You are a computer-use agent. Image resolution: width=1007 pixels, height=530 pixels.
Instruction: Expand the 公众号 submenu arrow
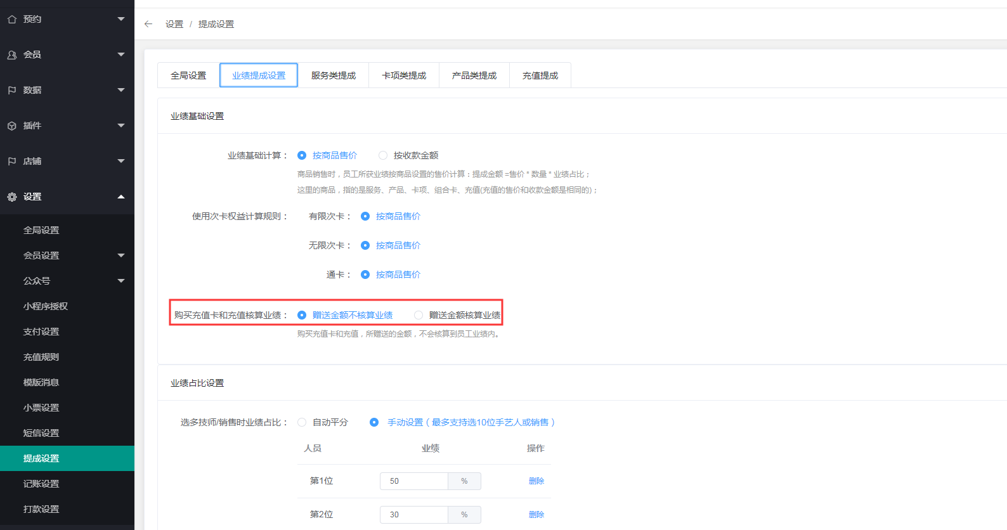click(x=120, y=281)
